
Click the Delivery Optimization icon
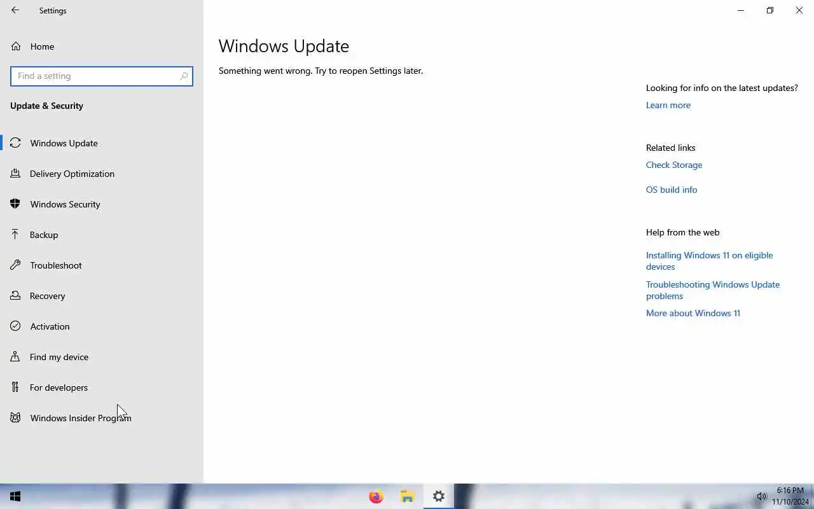(16, 174)
